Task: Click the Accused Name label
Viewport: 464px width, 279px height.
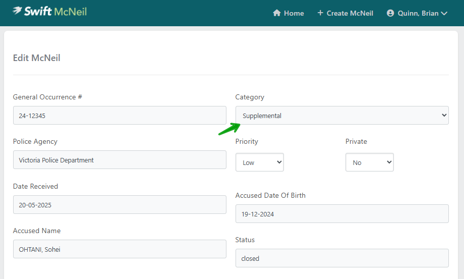Action: click(x=37, y=231)
